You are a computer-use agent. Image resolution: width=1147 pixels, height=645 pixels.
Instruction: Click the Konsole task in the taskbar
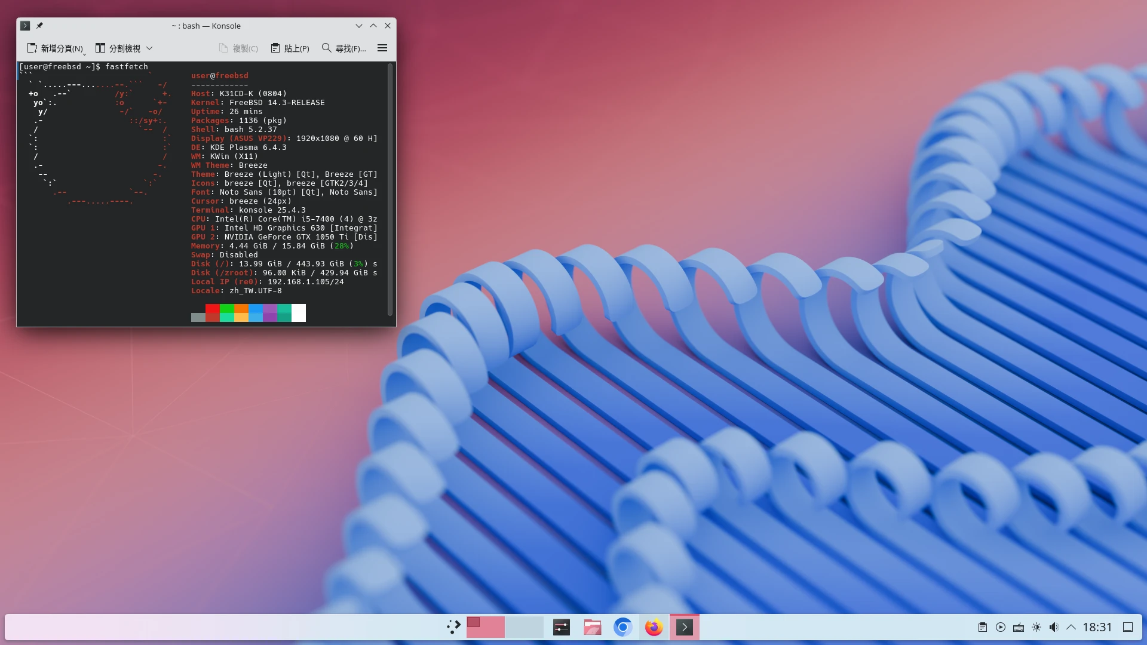(x=685, y=627)
